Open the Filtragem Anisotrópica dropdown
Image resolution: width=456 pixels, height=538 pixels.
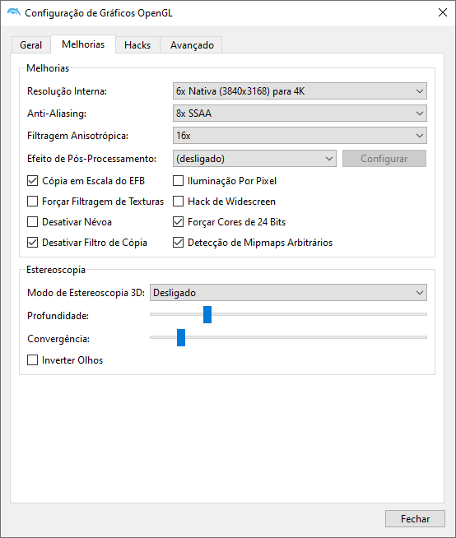[300, 136]
